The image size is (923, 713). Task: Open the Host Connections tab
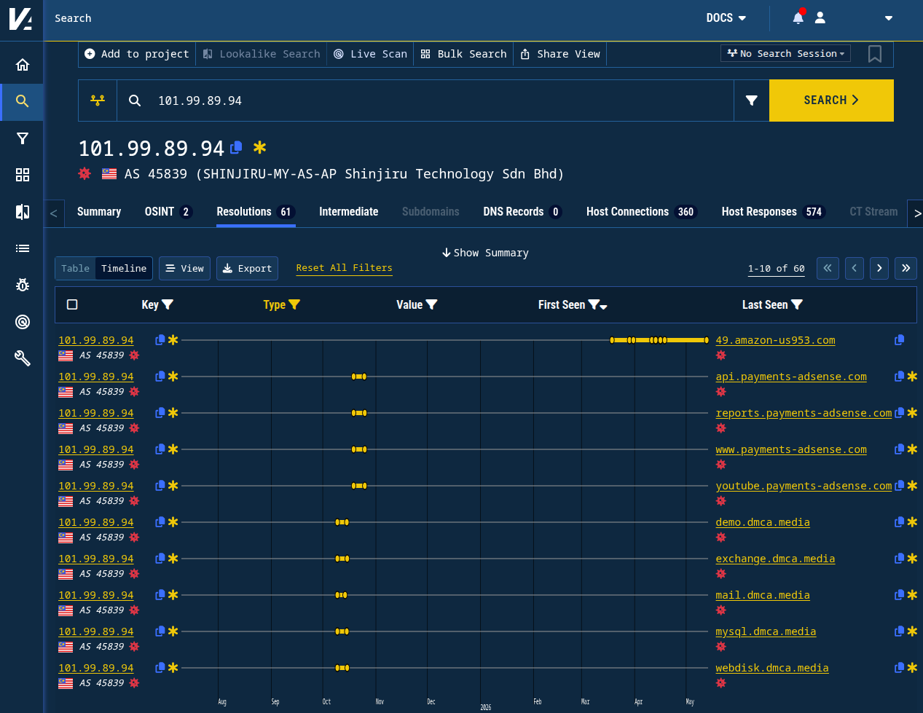[642, 211]
